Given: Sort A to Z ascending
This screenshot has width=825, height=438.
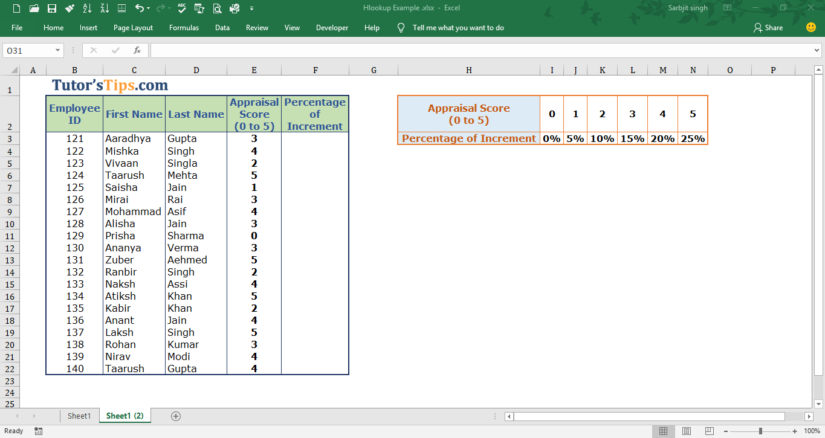Looking at the screenshot, I should [86, 8].
